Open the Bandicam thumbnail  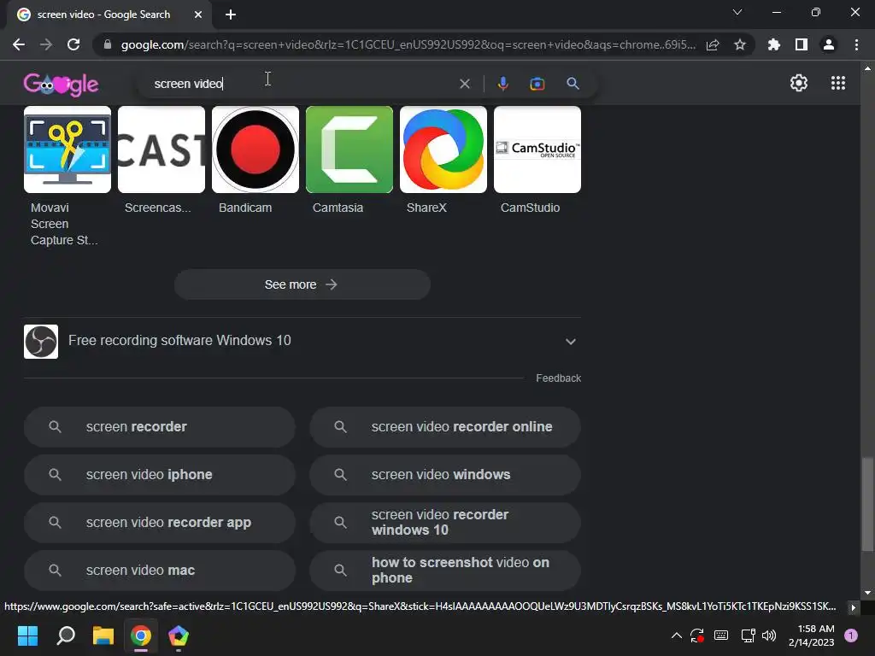click(x=255, y=149)
